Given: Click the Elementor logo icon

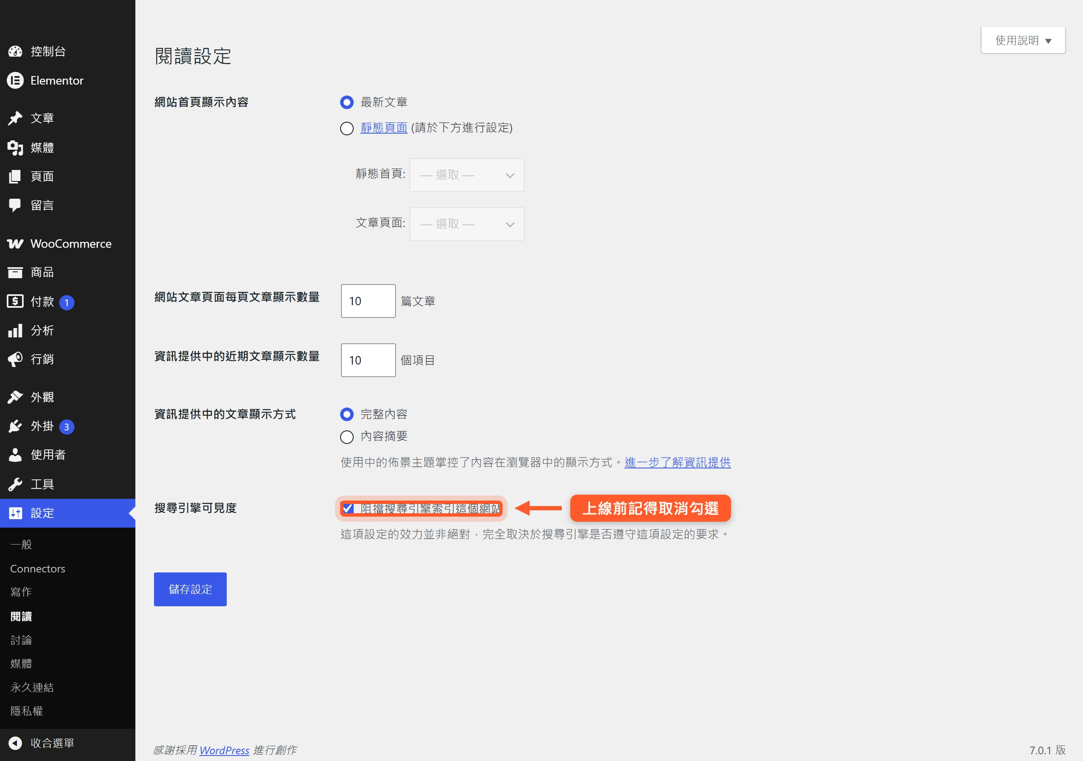Looking at the screenshot, I should [x=15, y=81].
